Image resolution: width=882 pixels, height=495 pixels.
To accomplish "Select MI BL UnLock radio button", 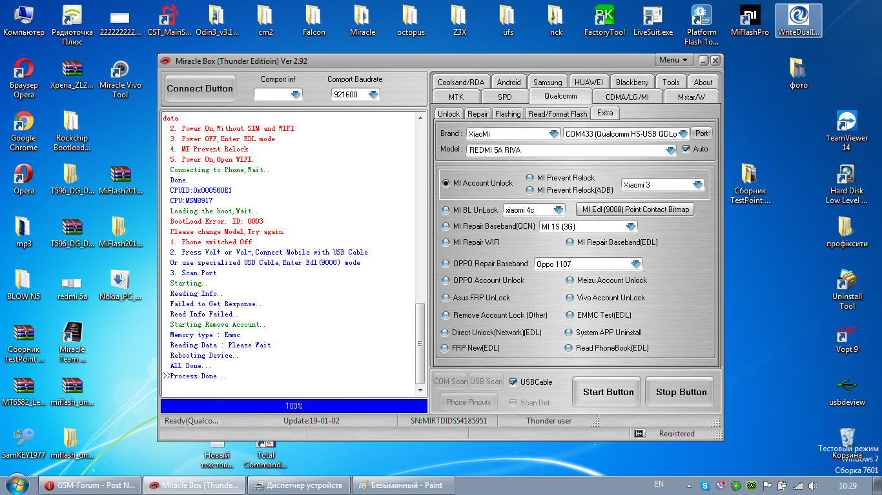I will pyautogui.click(x=446, y=210).
